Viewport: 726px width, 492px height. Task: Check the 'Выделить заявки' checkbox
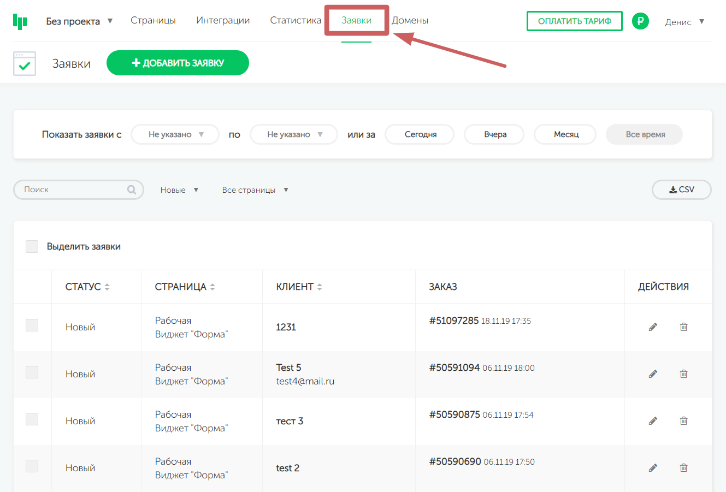tap(32, 246)
